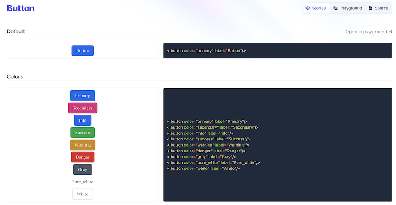Screen dimensions: 396x205
Task: Click the Primary button
Action: (x=83, y=96)
